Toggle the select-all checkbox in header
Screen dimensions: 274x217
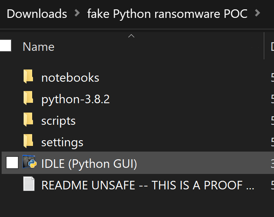point(5,46)
